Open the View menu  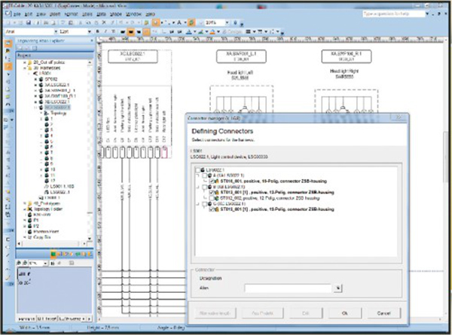[38, 14]
